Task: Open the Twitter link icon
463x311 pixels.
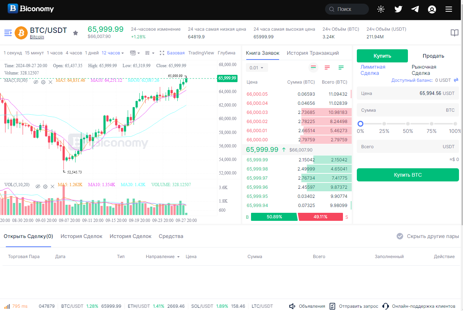Action: click(398, 9)
